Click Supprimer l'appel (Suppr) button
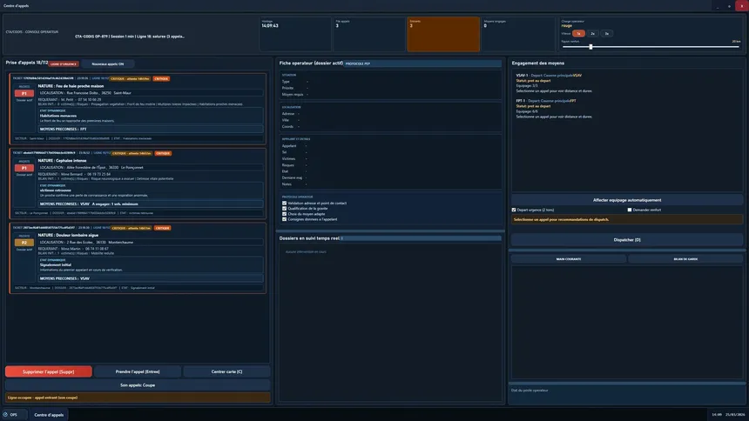Screen dimensions: 749x421 (49, 371)
